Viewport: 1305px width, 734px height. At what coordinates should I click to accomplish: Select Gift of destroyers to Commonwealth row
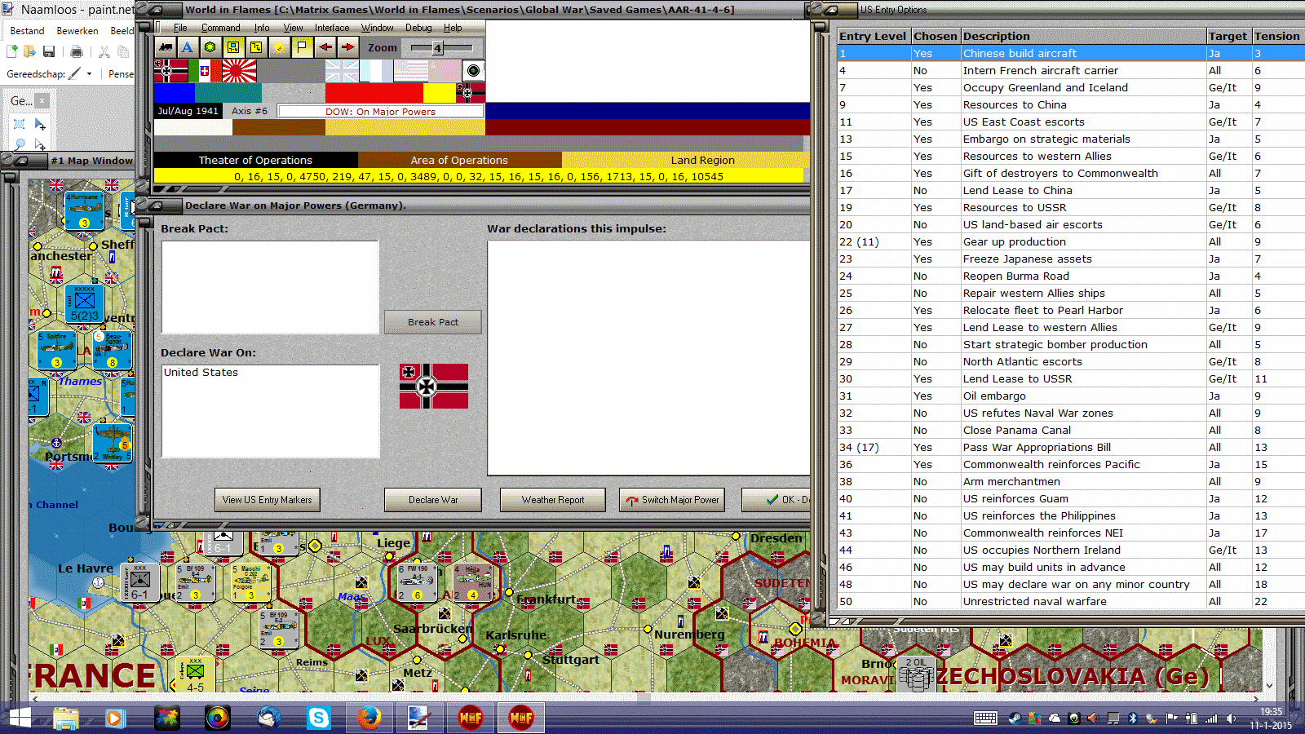pos(1071,174)
